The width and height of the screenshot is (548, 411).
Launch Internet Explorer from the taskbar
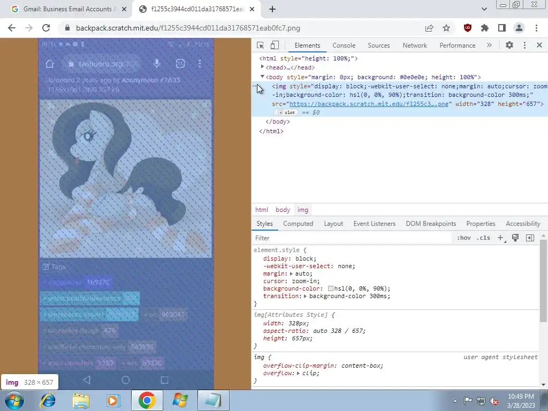pos(48,400)
